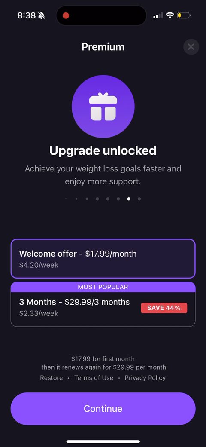Select the active white page dot
Image resolution: width=206 pixels, height=447 pixels.
tap(129, 199)
